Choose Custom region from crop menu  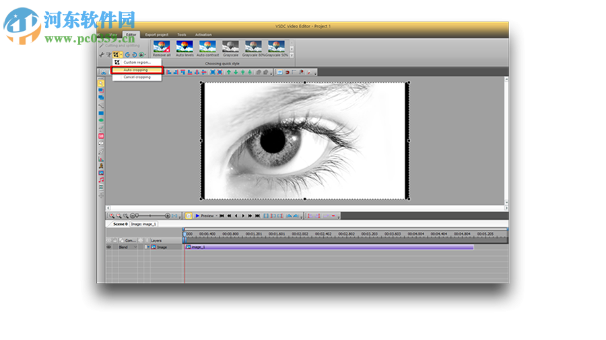click(137, 62)
